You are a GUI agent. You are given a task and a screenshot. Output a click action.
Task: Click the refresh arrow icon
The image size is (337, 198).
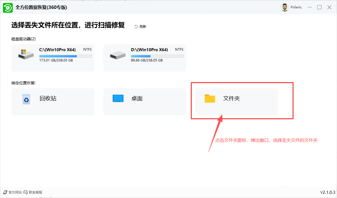pos(136,27)
